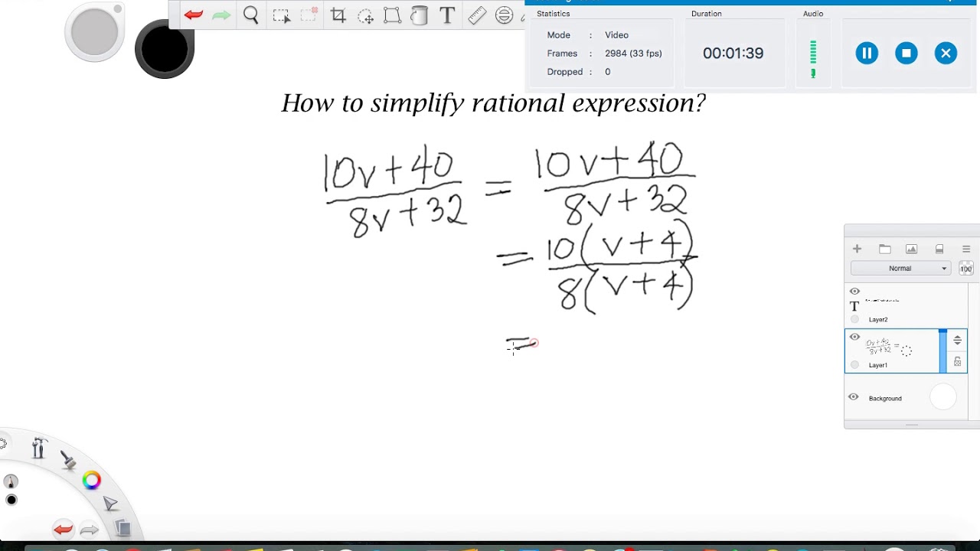
Task: Toggle visibility of Layer1
Action: coord(854,337)
